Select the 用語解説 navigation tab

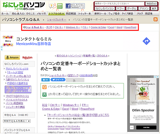71,14
